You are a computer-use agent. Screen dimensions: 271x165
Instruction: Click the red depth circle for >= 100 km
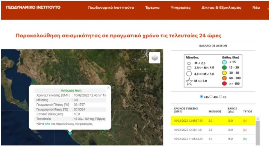[x=224, y=83]
